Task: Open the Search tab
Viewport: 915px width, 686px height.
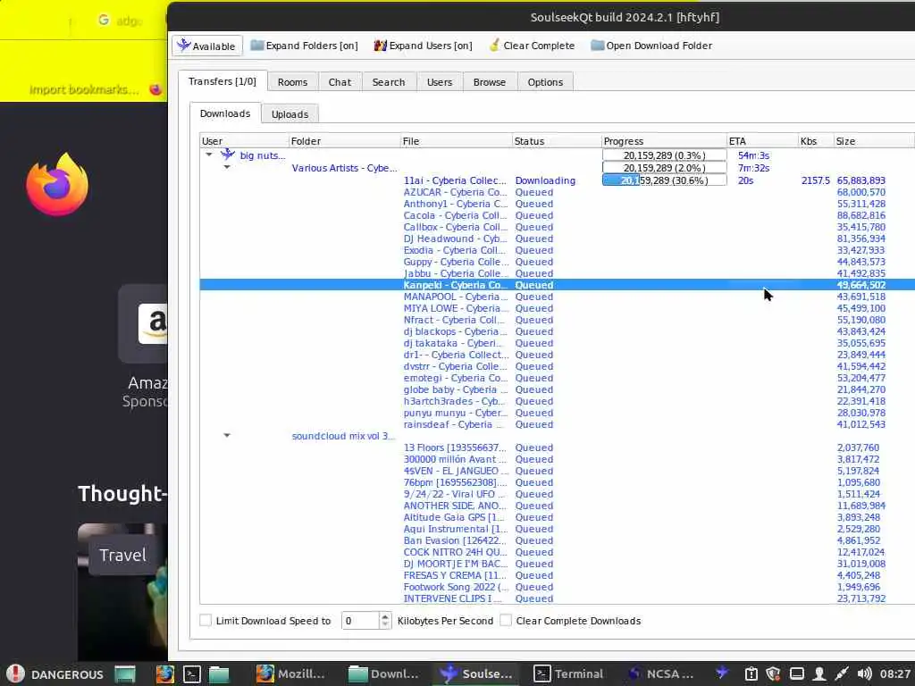Action: click(389, 82)
